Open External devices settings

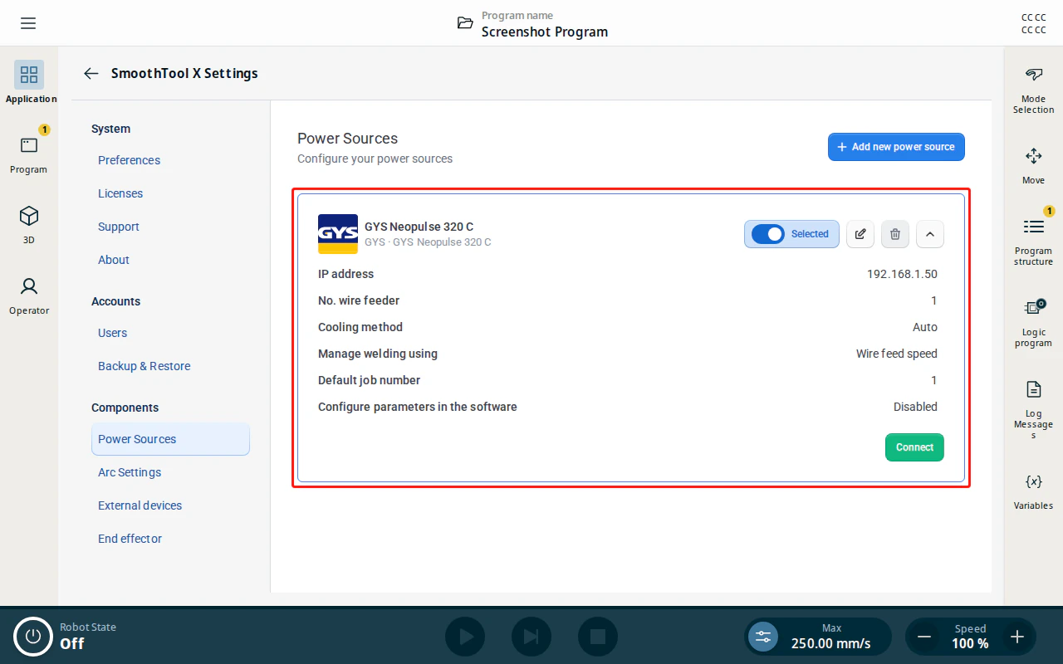tap(140, 505)
